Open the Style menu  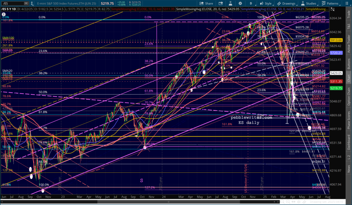point(266,3)
